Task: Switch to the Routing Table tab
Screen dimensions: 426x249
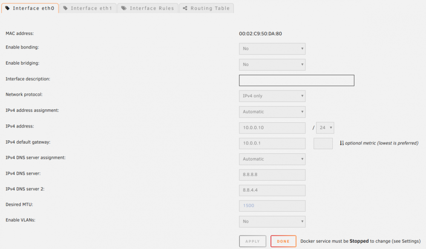Action: [x=206, y=8]
